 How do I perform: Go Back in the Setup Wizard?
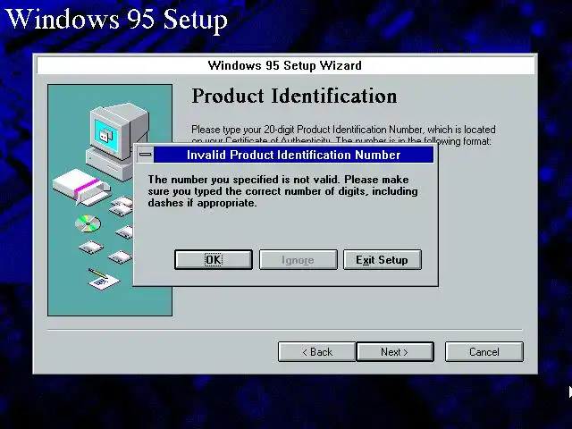point(316,351)
